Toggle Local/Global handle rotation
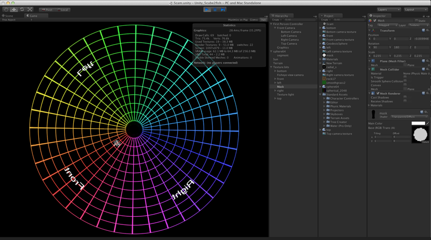Screen dimensions: 431x240 (x=63, y=10)
